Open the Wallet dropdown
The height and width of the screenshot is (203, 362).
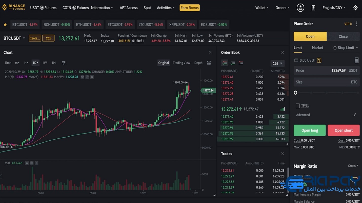(262, 8)
